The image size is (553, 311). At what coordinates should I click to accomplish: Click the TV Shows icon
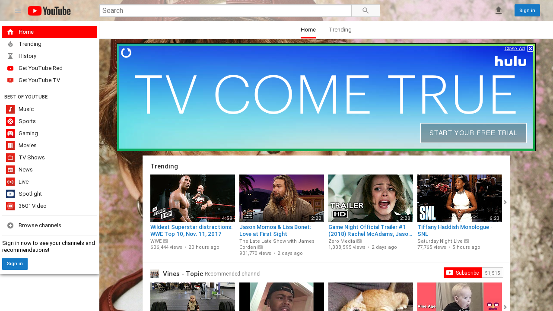pos(10,158)
